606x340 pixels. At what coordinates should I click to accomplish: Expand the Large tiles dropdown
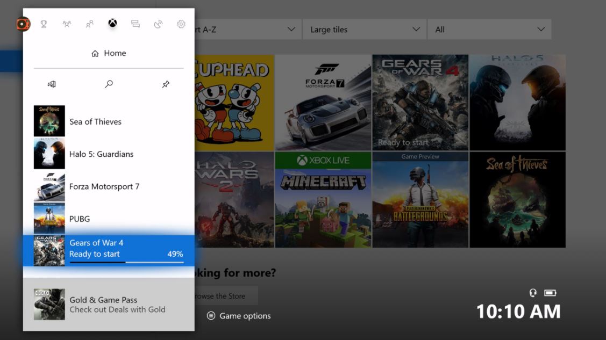(364, 30)
